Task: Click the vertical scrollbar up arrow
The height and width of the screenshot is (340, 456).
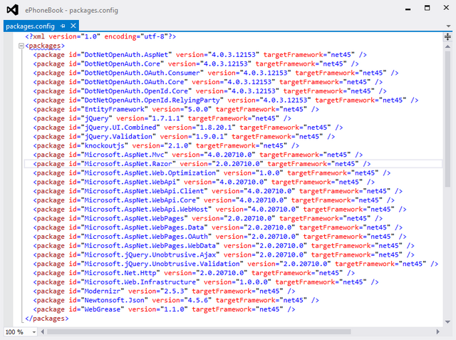Action: coord(447,46)
